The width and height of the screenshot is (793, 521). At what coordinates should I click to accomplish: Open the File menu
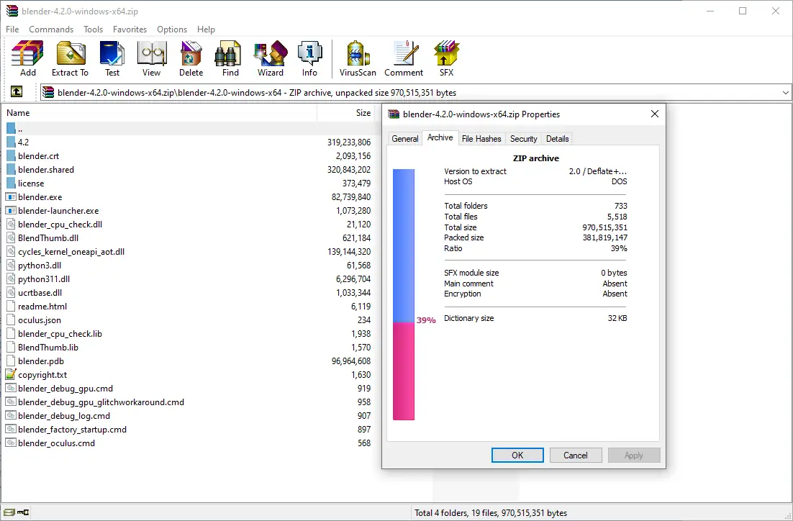[12, 30]
